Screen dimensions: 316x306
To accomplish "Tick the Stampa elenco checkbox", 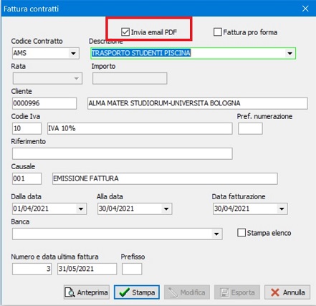I will (241, 233).
